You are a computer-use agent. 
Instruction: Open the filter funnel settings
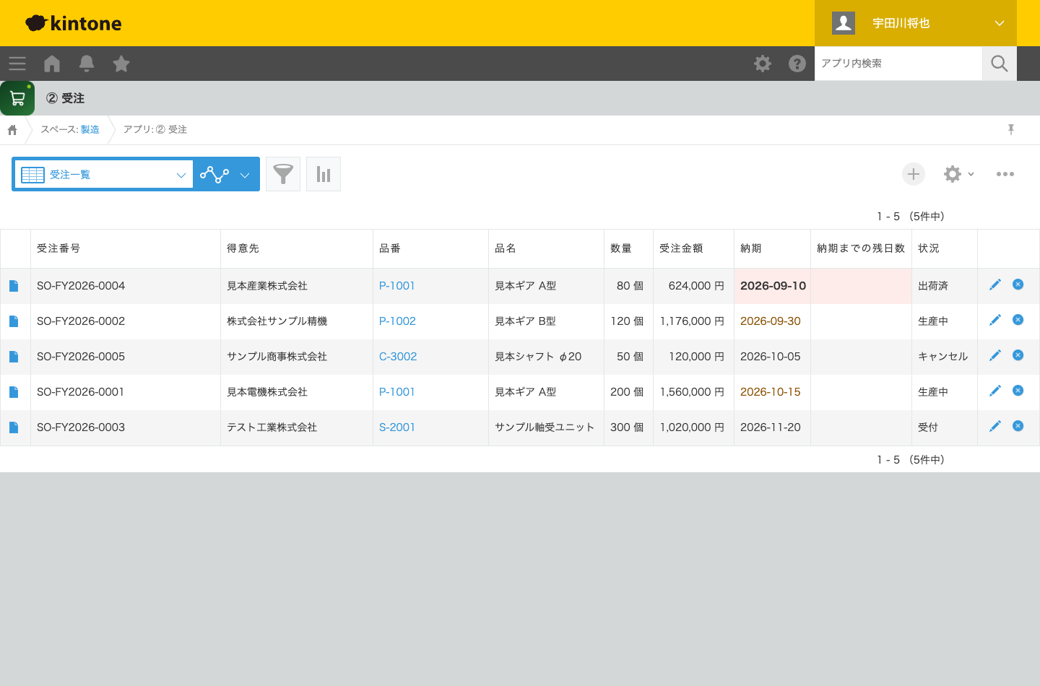click(283, 174)
